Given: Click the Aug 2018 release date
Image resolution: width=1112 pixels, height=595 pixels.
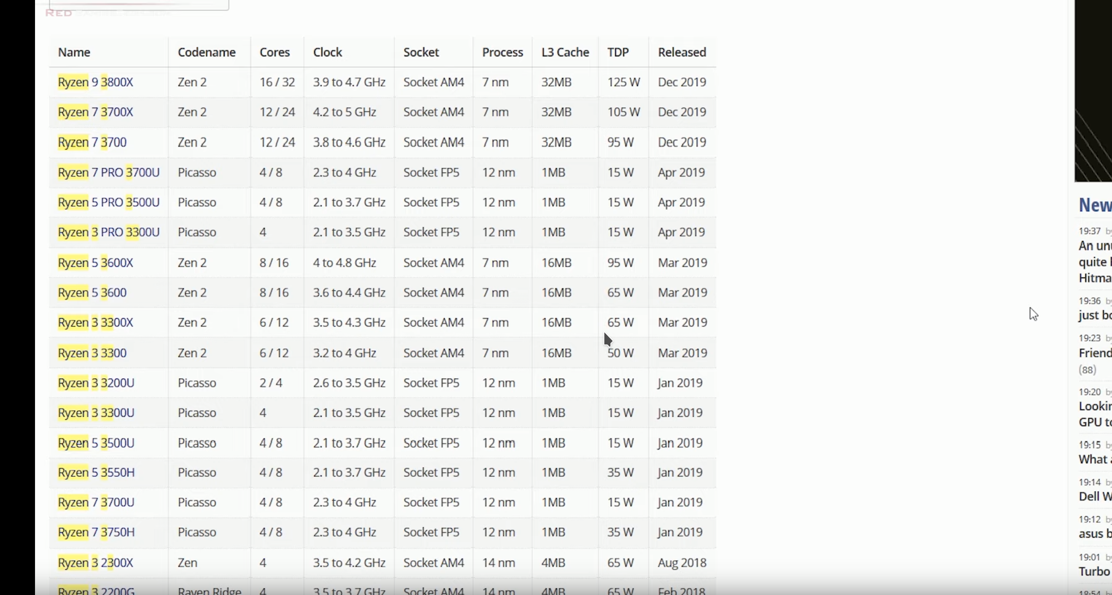Looking at the screenshot, I should point(682,563).
